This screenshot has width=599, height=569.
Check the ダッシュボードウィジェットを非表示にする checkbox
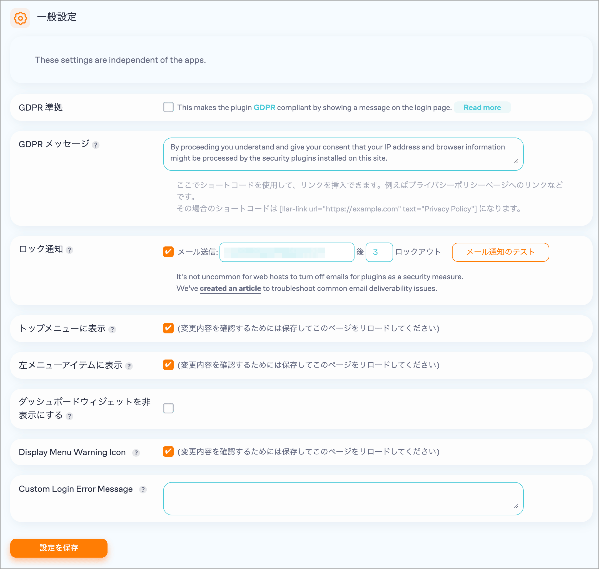pyautogui.click(x=168, y=408)
